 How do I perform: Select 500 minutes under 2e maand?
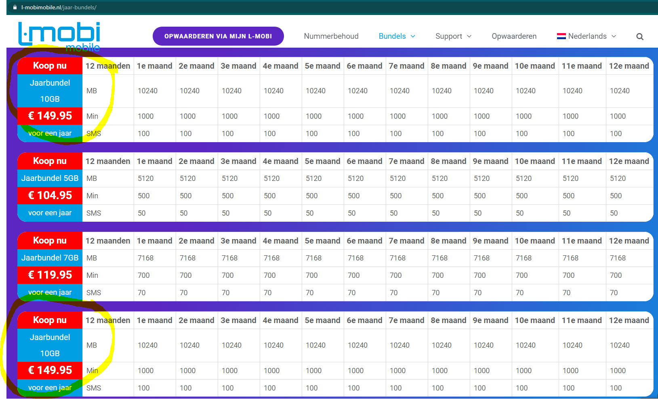(186, 196)
